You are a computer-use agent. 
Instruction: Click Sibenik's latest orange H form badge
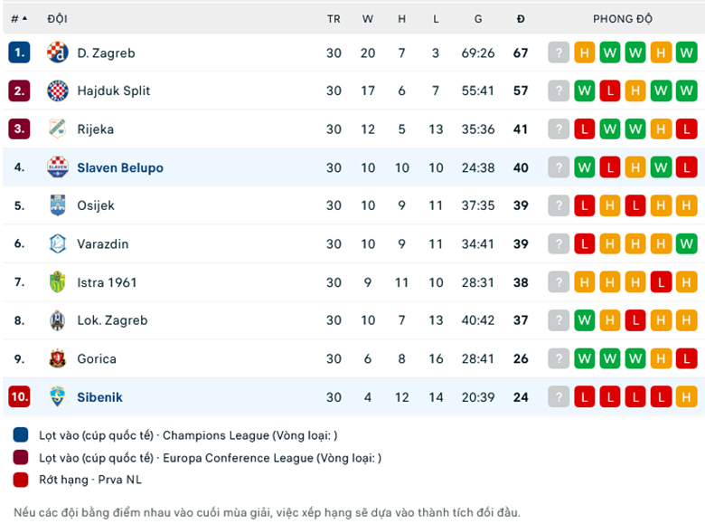coord(686,396)
